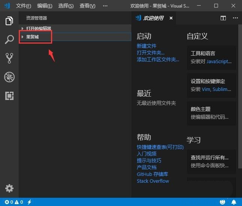Open the menu bar overflow ellipsis
The width and height of the screenshot is (242, 206).
[105, 6]
